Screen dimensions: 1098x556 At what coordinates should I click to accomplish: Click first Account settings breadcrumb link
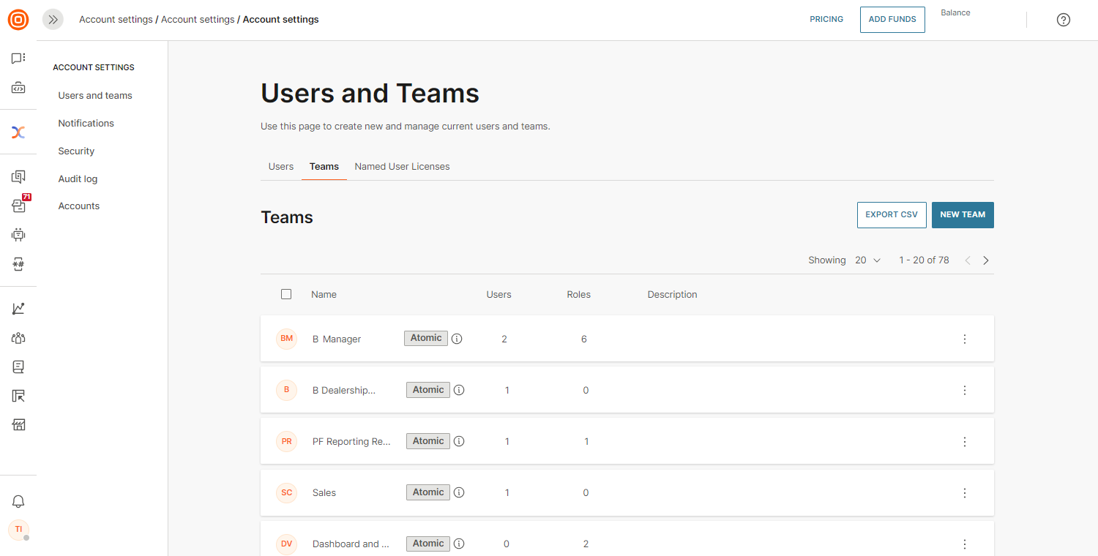(x=116, y=20)
